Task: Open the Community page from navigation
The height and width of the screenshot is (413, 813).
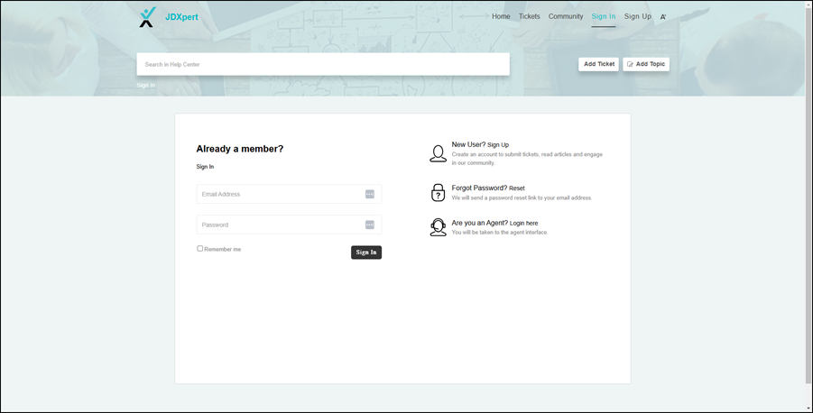Action: click(x=566, y=16)
